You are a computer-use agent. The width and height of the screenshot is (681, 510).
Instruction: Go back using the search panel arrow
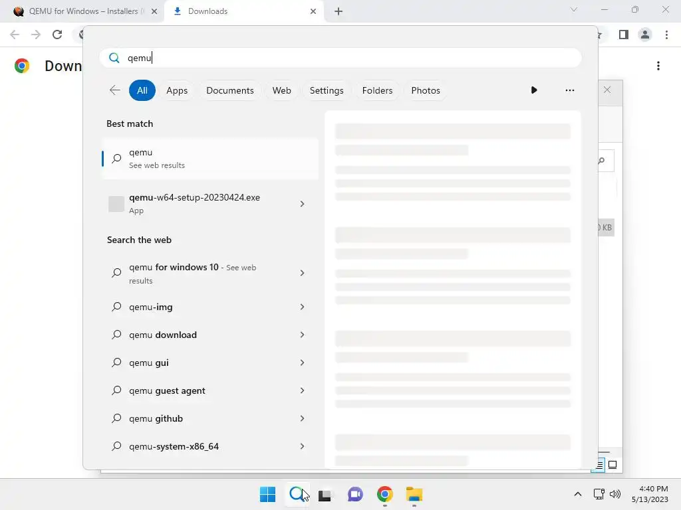click(114, 90)
